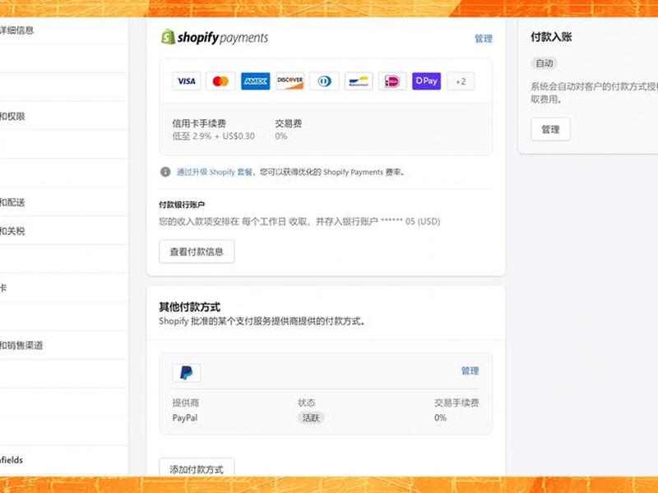
Task: Select the AMEX card icon
Action: click(x=255, y=81)
